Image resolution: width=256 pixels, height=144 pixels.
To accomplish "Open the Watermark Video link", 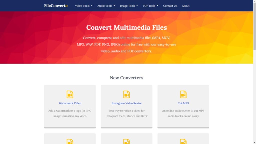I will pyautogui.click(x=70, y=103).
